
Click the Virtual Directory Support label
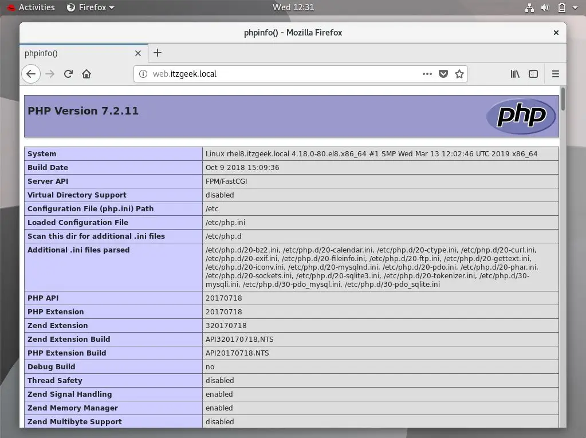pyautogui.click(x=77, y=195)
